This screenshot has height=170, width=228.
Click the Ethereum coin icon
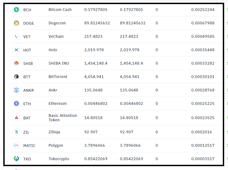(16, 103)
